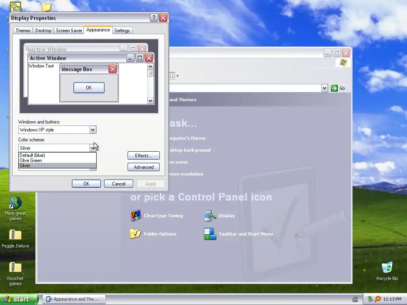This screenshot has height=305, width=407.
Task: Click the Start button
Action: [19, 299]
